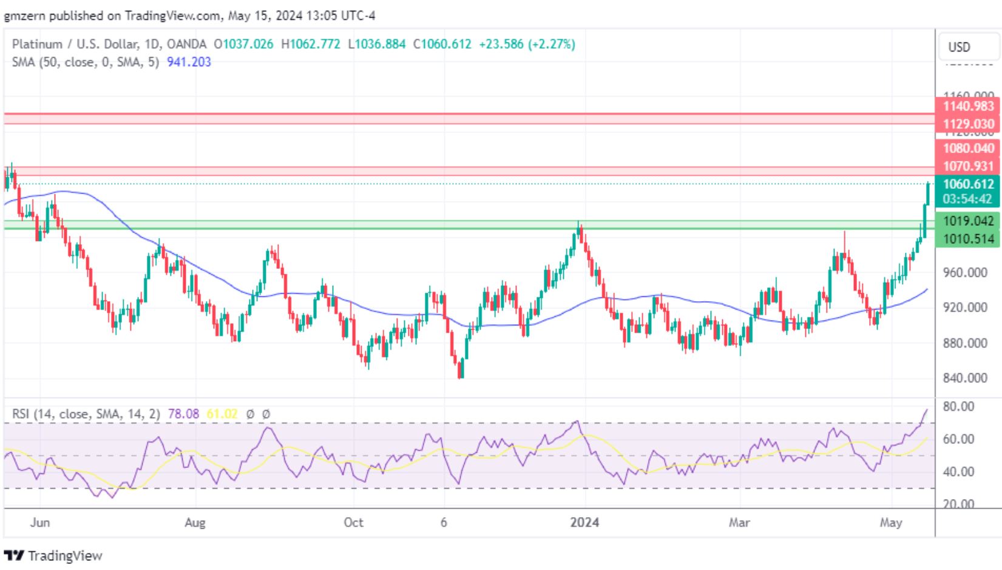Click the 840.000 level on price scale

coord(965,378)
